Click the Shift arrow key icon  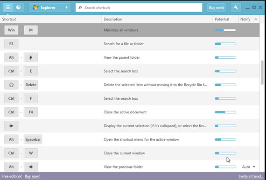point(11,85)
